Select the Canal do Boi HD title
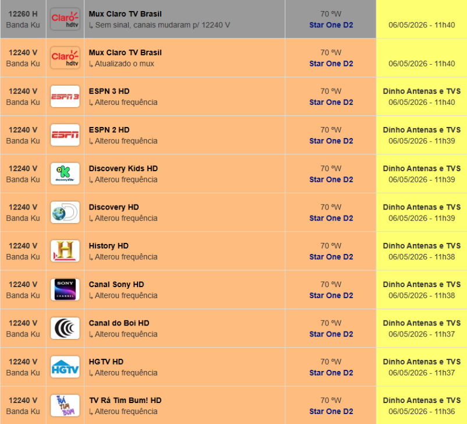Viewport: 467px width, 424px height. (119, 323)
